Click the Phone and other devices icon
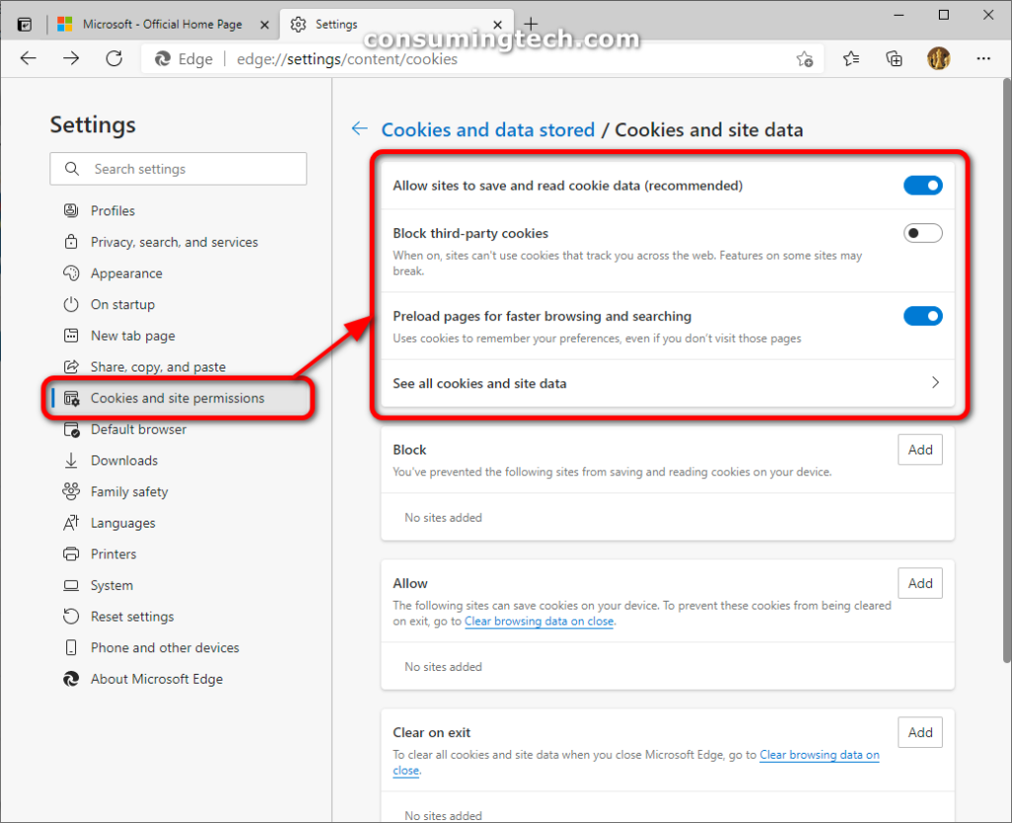Image resolution: width=1012 pixels, height=823 pixels. tap(71, 647)
